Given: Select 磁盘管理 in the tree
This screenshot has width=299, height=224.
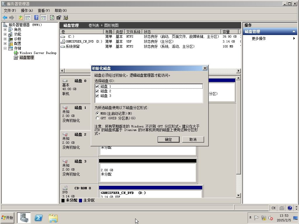Looking at the screenshot, I should 27,57.
